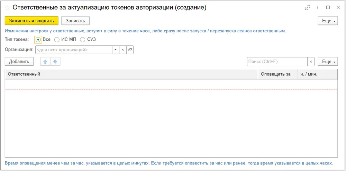
Task: Click the empty first table row
Action: (x=171, y=84)
